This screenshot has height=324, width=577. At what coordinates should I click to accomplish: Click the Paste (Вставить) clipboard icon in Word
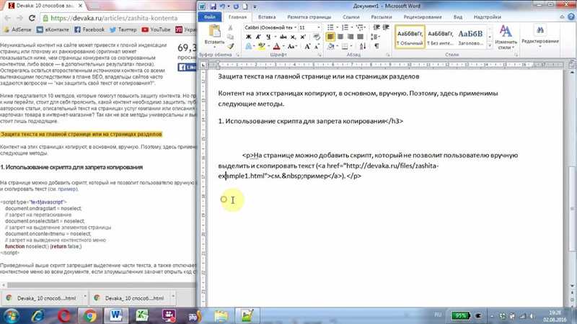(214, 32)
